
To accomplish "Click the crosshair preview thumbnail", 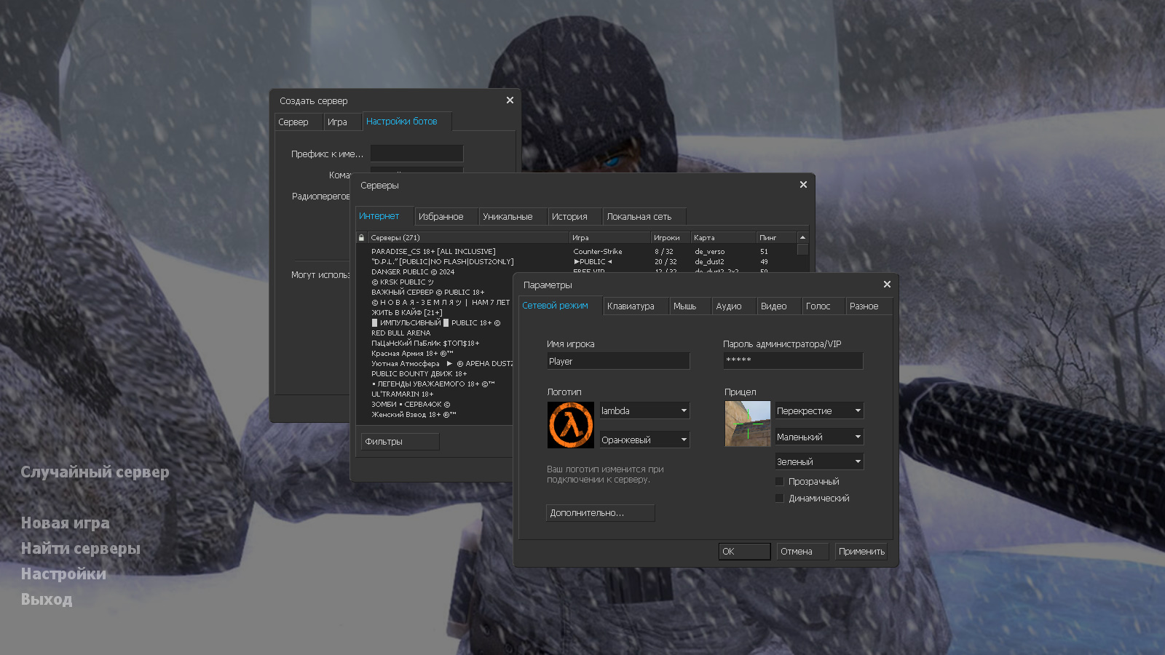I will pyautogui.click(x=747, y=424).
